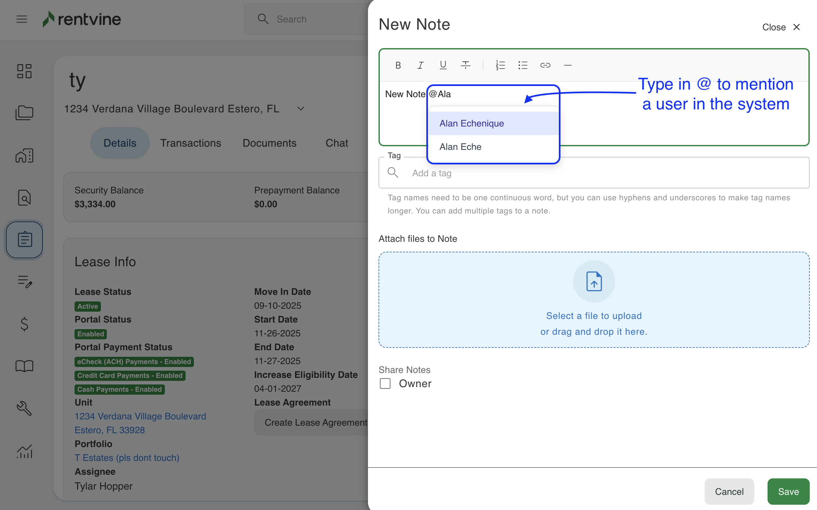Insert a bulleted list

523,65
